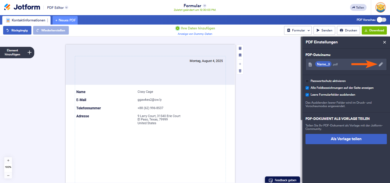Open the page footer settings icon
The image size is (390, 183).
[x=240, y=55]
